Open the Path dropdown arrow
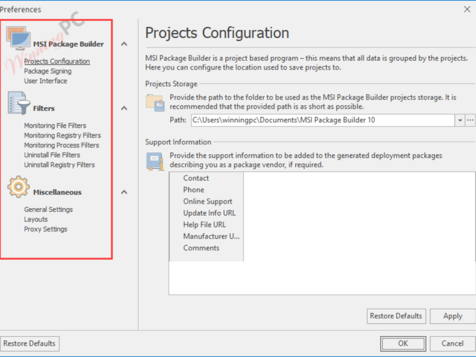The height and width of the screenshot is (357, 476). [x=460, y=120]
